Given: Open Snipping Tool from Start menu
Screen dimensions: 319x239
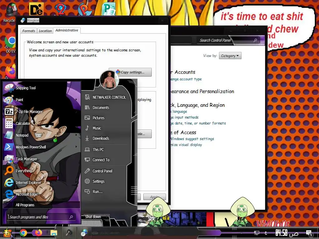Looking at the screenshot, I should [x=42, y=88].
